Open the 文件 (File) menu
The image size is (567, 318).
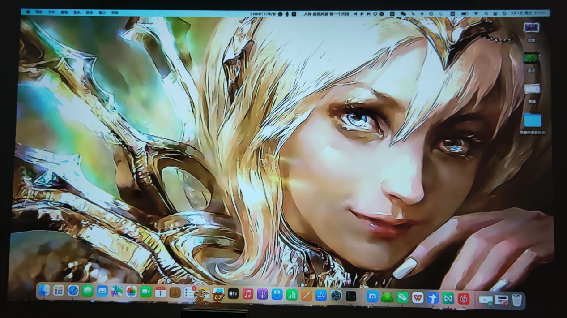[51, 12]
